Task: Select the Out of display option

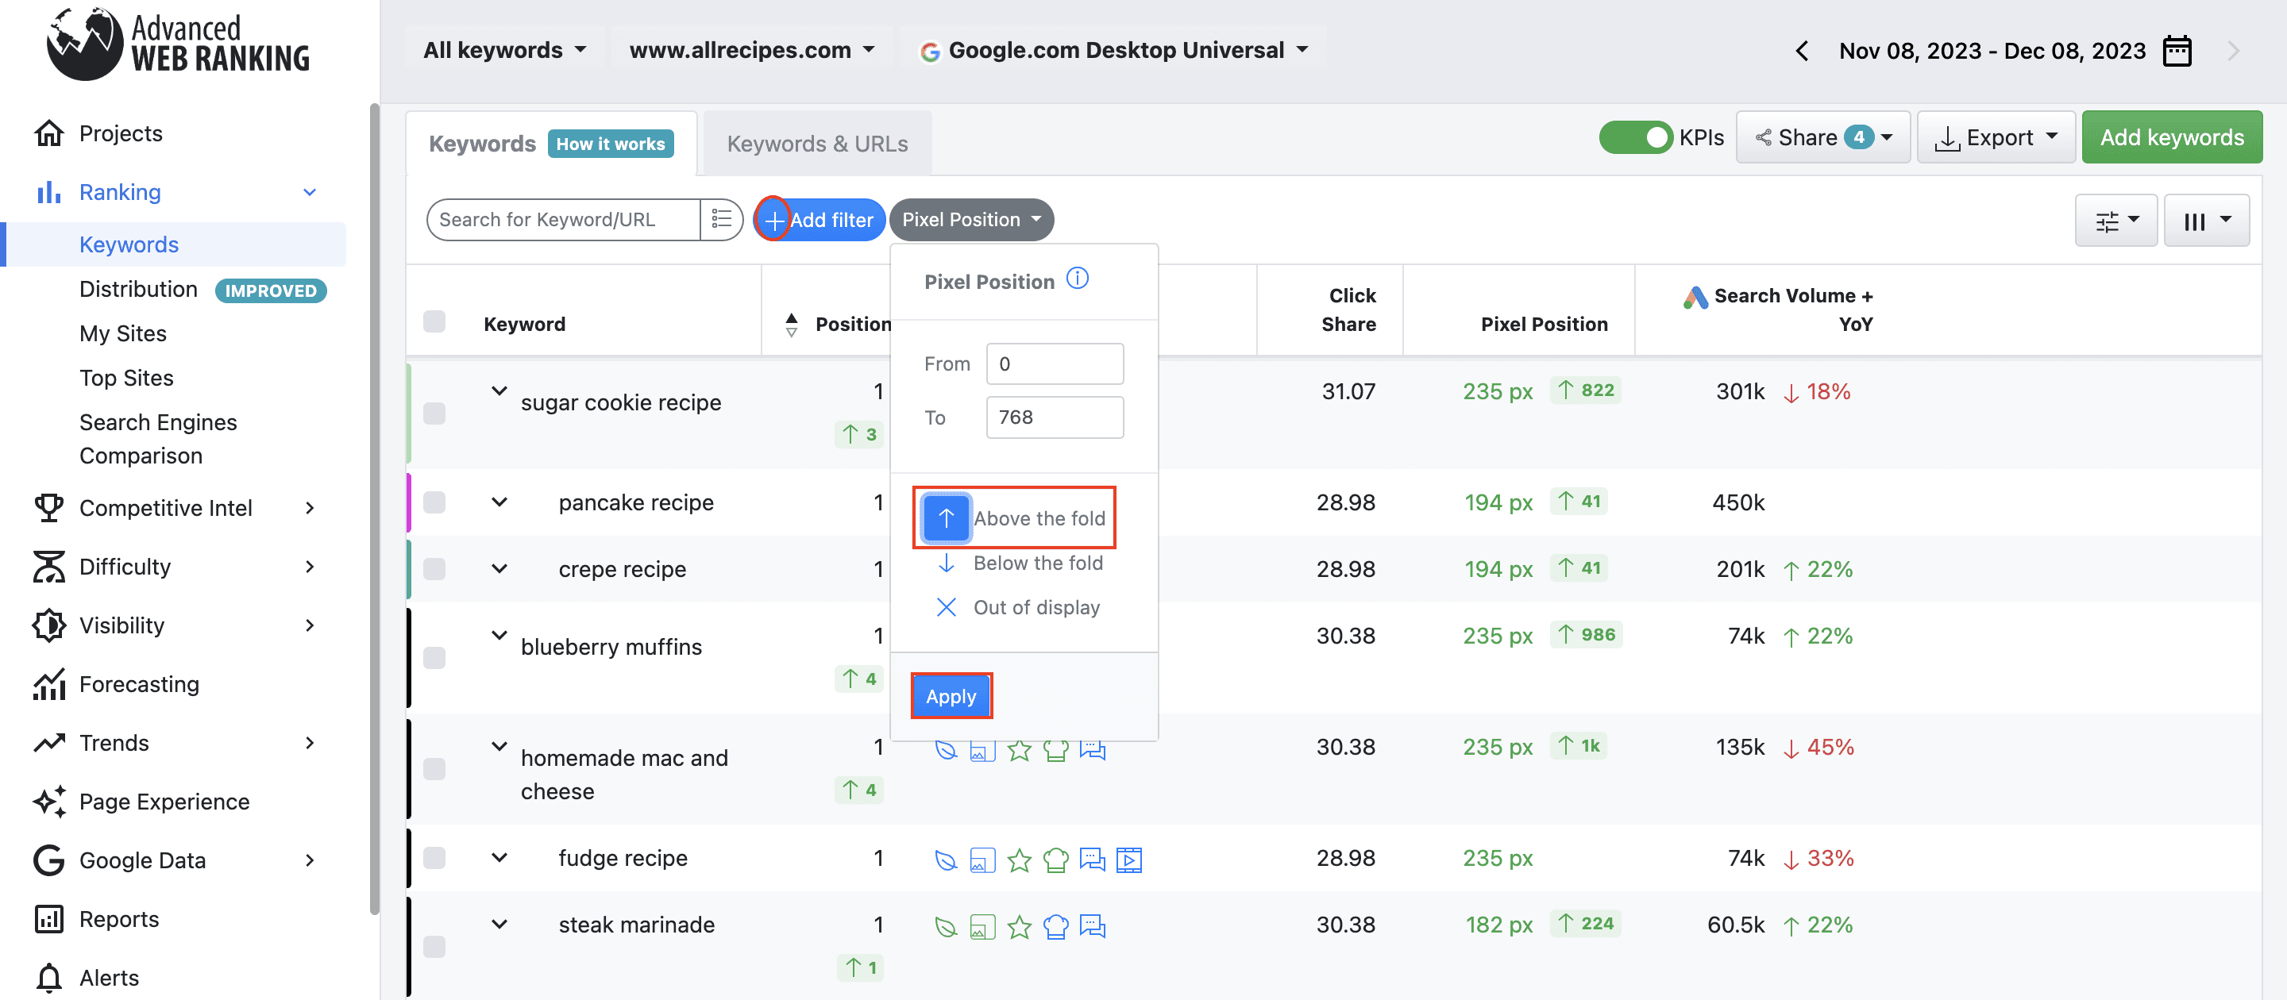Action: [1017, 607]
